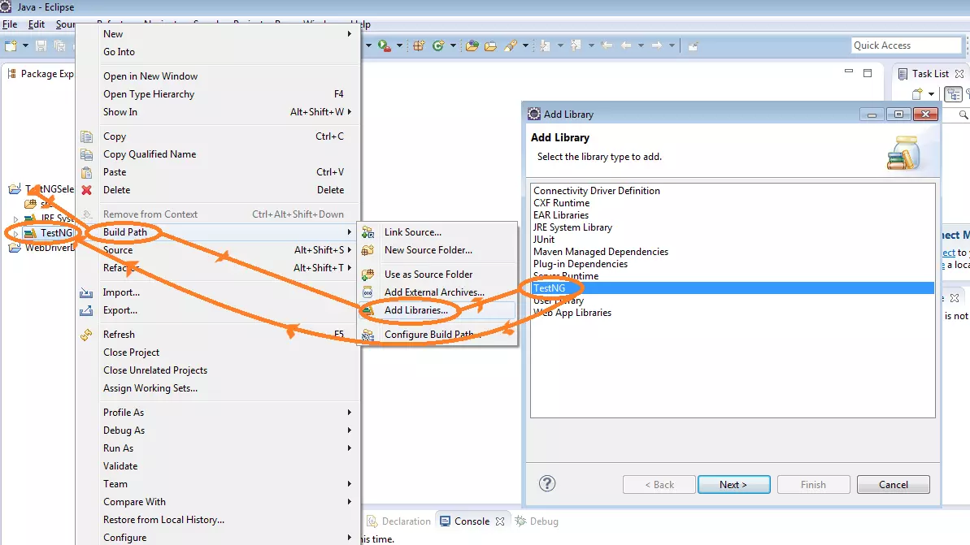The image size is (970, 545).
Task: Click the Open Type toolbar icon
Action: 472,45
